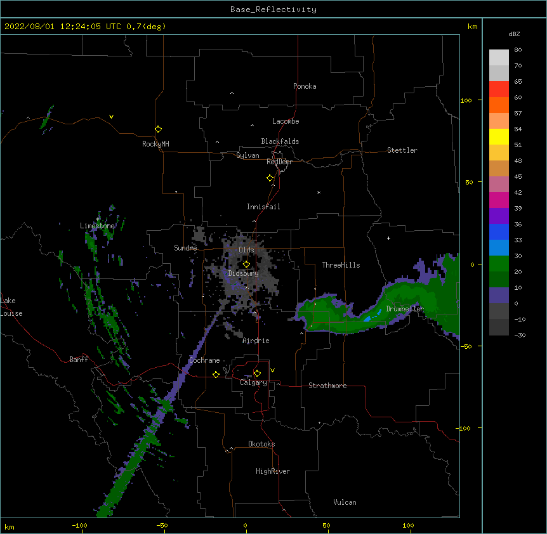Click the Blackfalds city label
The image size is (547, 534).
tap(280, 141)
